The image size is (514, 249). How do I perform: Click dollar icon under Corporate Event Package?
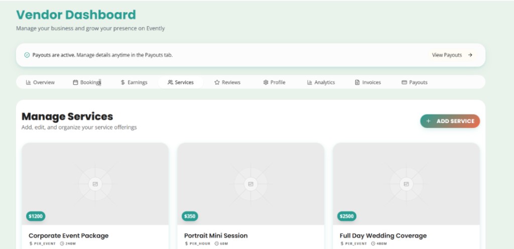tap(31, 244)
